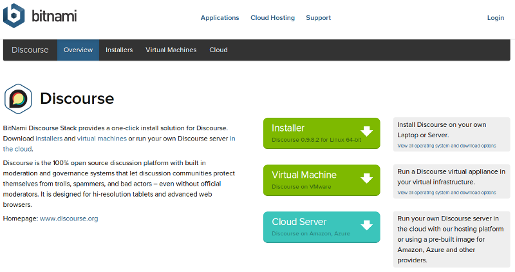Image resolution: width=515 pixels, height=272 pixels.
Task: Click the '100% open source discussion platform' paragraph
Action: (x=119, y=184)
